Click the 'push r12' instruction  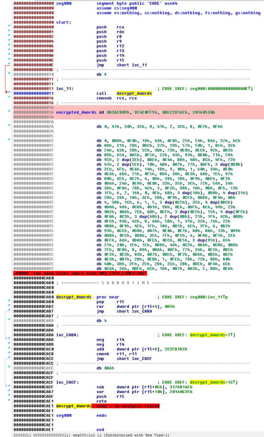(x=110, y=46)
